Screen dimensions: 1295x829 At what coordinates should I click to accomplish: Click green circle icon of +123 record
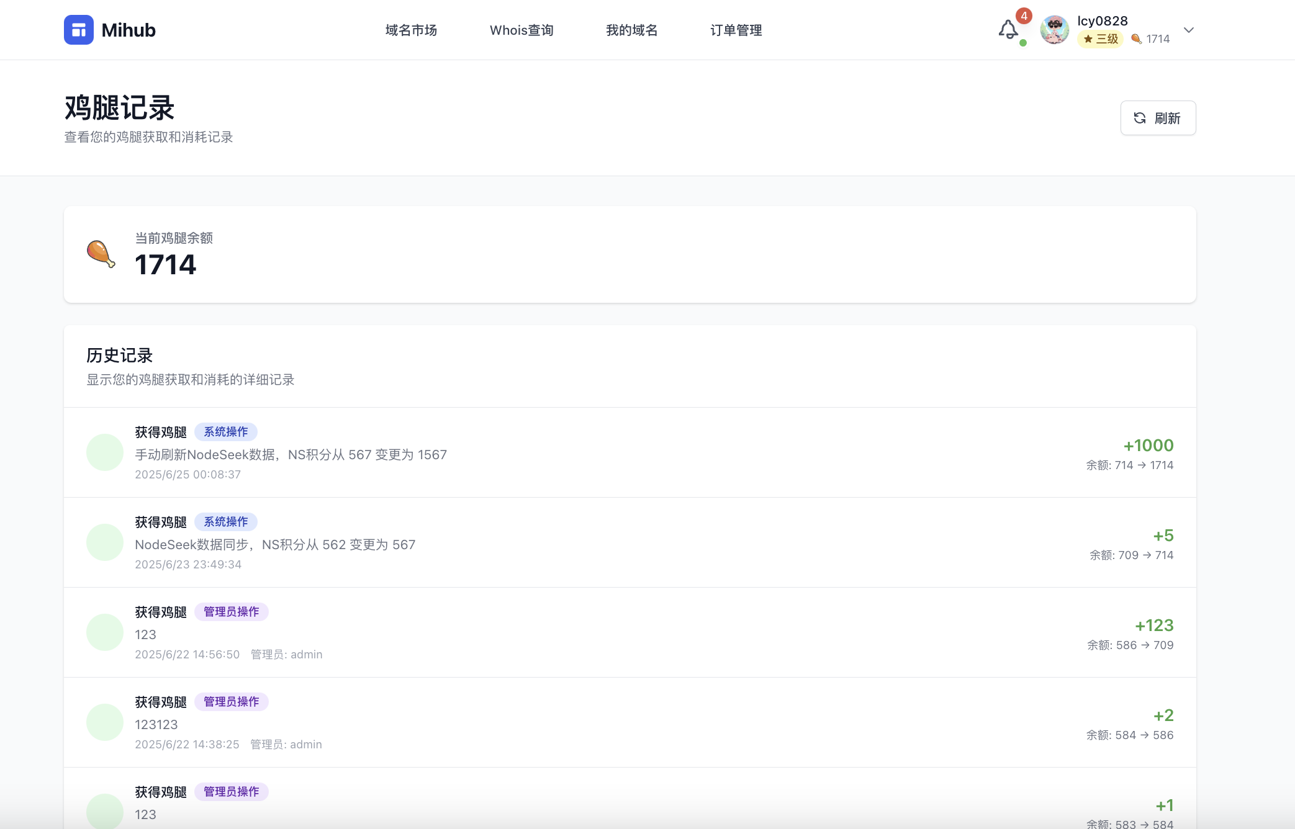(104, 632)
